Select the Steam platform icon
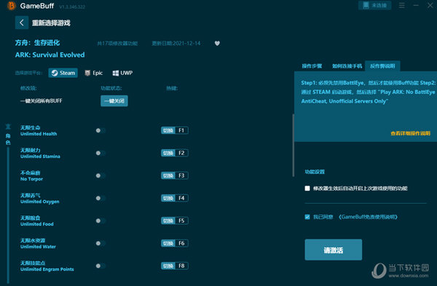 [x=55, y=73]
